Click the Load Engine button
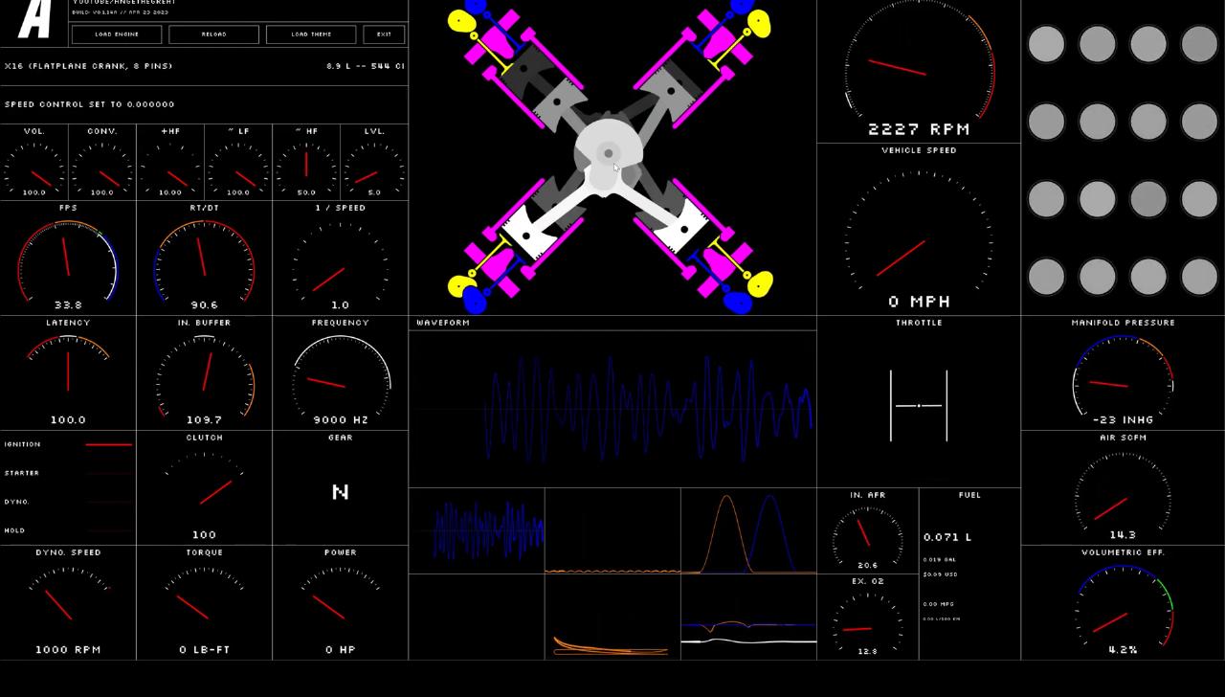This screenshot has width=1225, height=697. 117,34
